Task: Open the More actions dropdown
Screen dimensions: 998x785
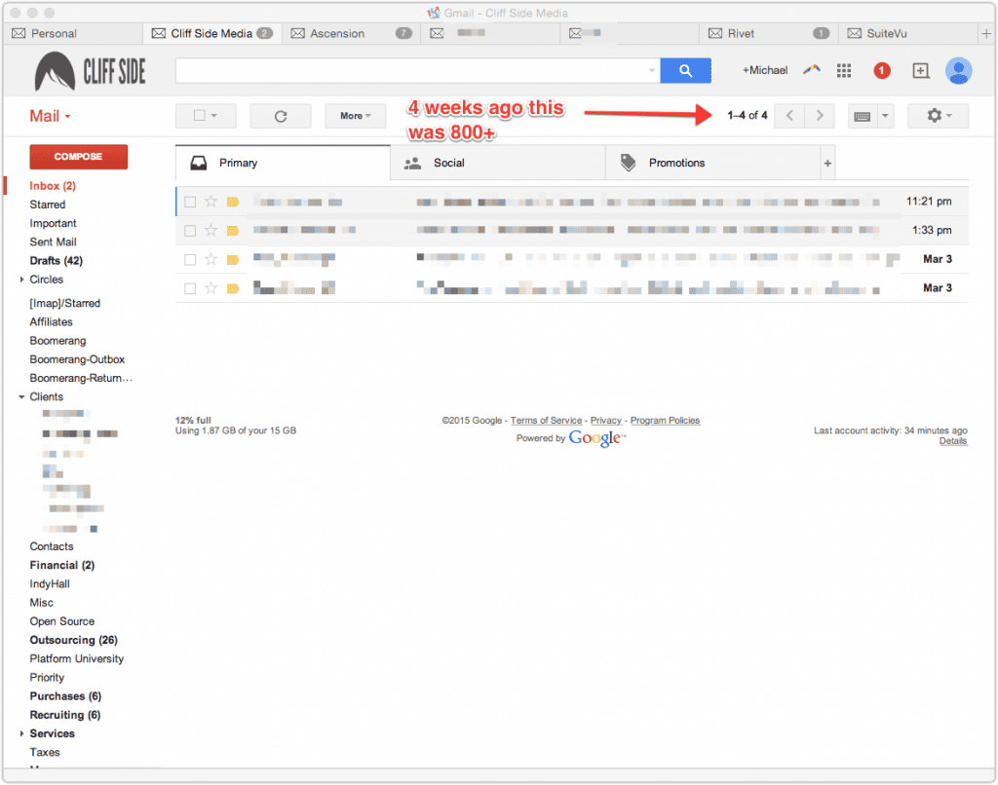Action: point(355,116)
